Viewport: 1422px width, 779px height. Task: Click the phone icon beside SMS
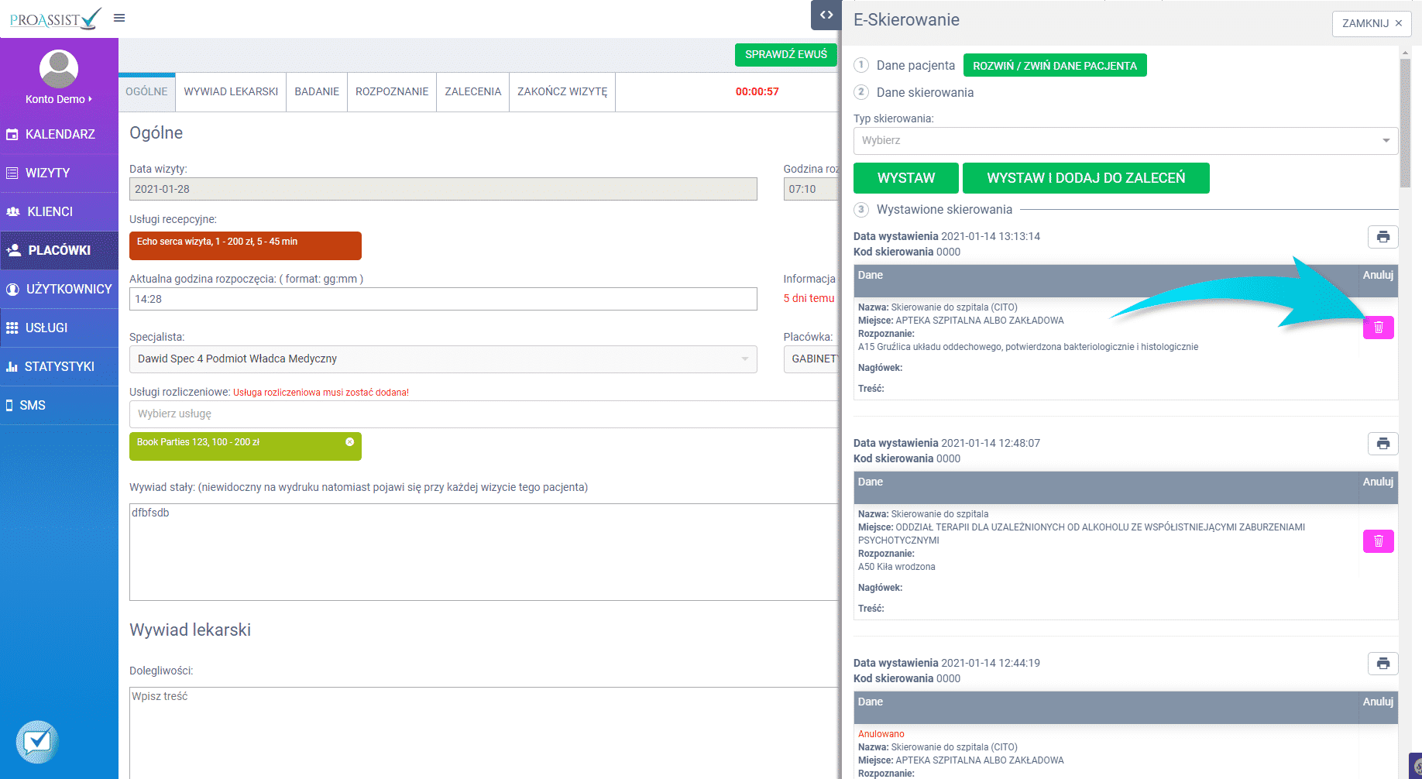click(9, 405)
